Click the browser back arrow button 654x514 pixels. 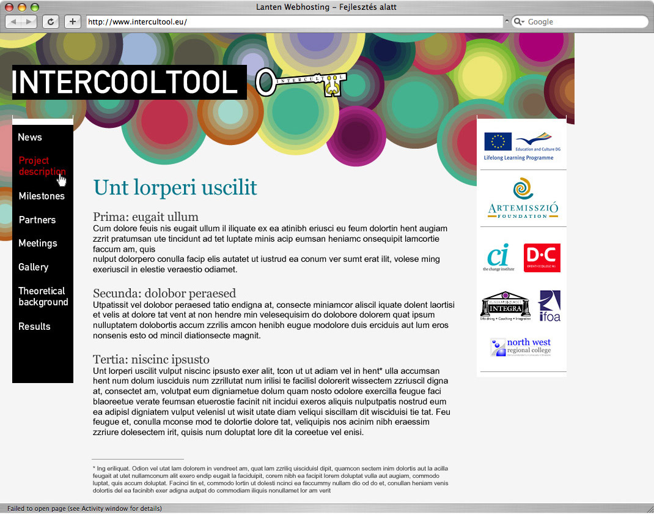(x=13, y=21)
